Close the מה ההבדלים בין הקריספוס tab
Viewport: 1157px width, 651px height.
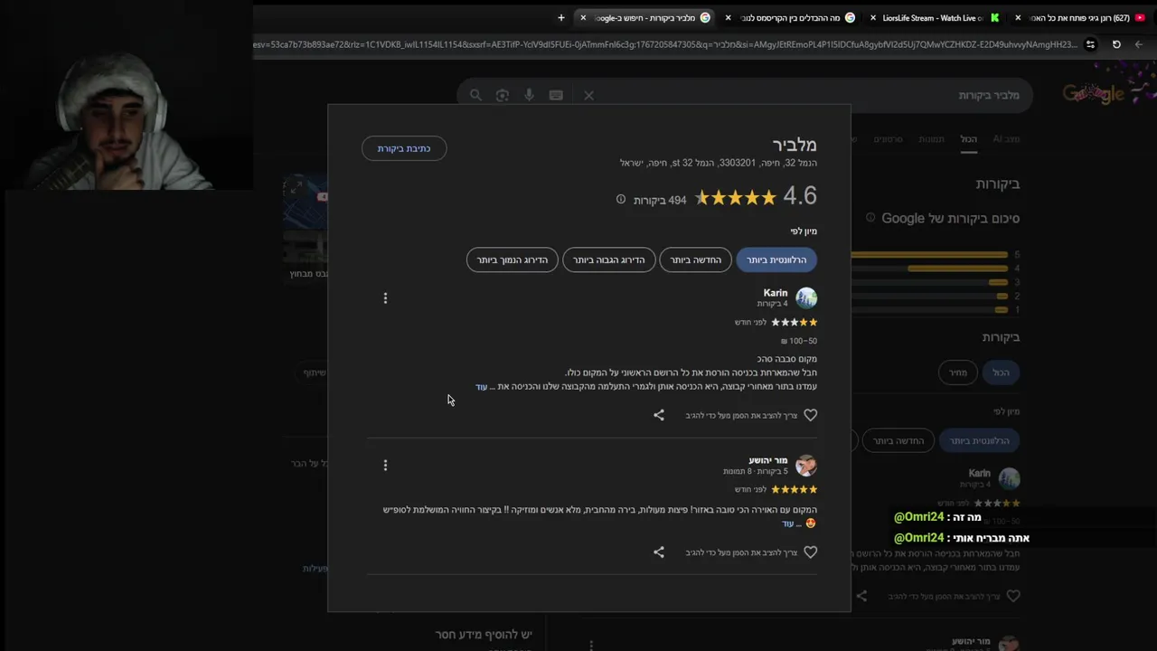(x=729, y=17)
